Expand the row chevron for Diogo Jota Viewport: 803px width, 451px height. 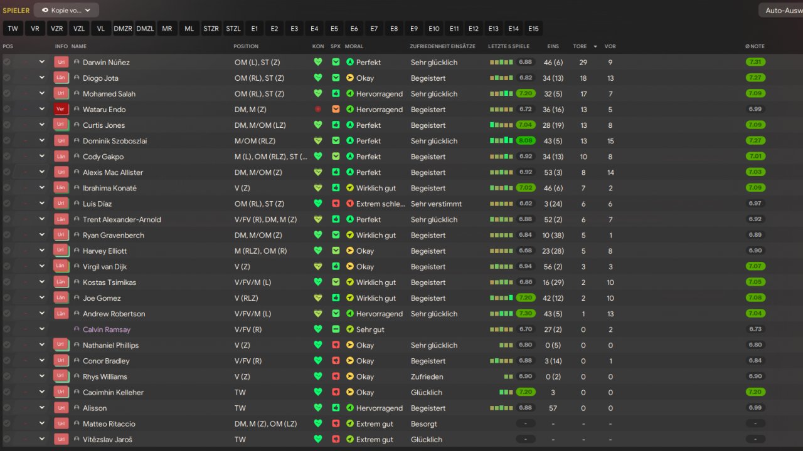click(42, 78)
